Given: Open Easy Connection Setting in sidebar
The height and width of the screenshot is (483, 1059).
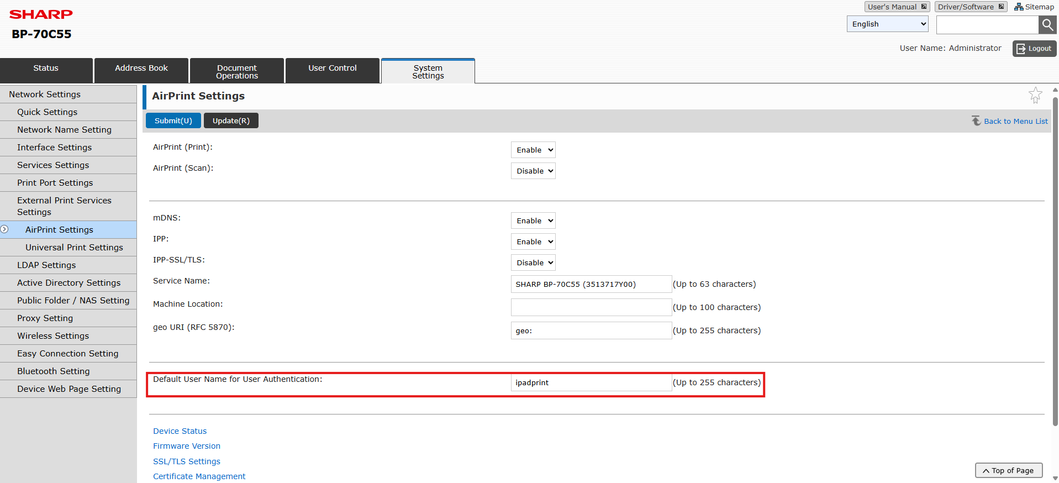Looking at the screenshot, I should click(x=68, y=354).
